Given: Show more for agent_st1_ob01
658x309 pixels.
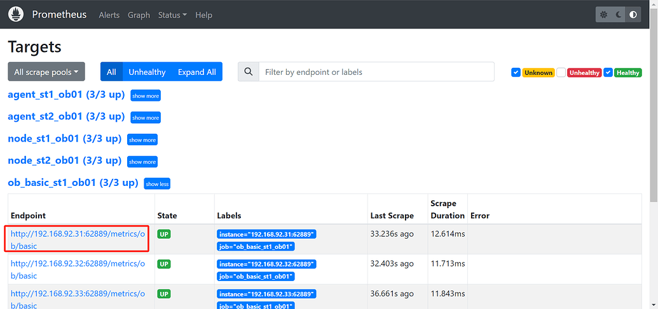Looking at the screenshot, I should pos(146,95).
